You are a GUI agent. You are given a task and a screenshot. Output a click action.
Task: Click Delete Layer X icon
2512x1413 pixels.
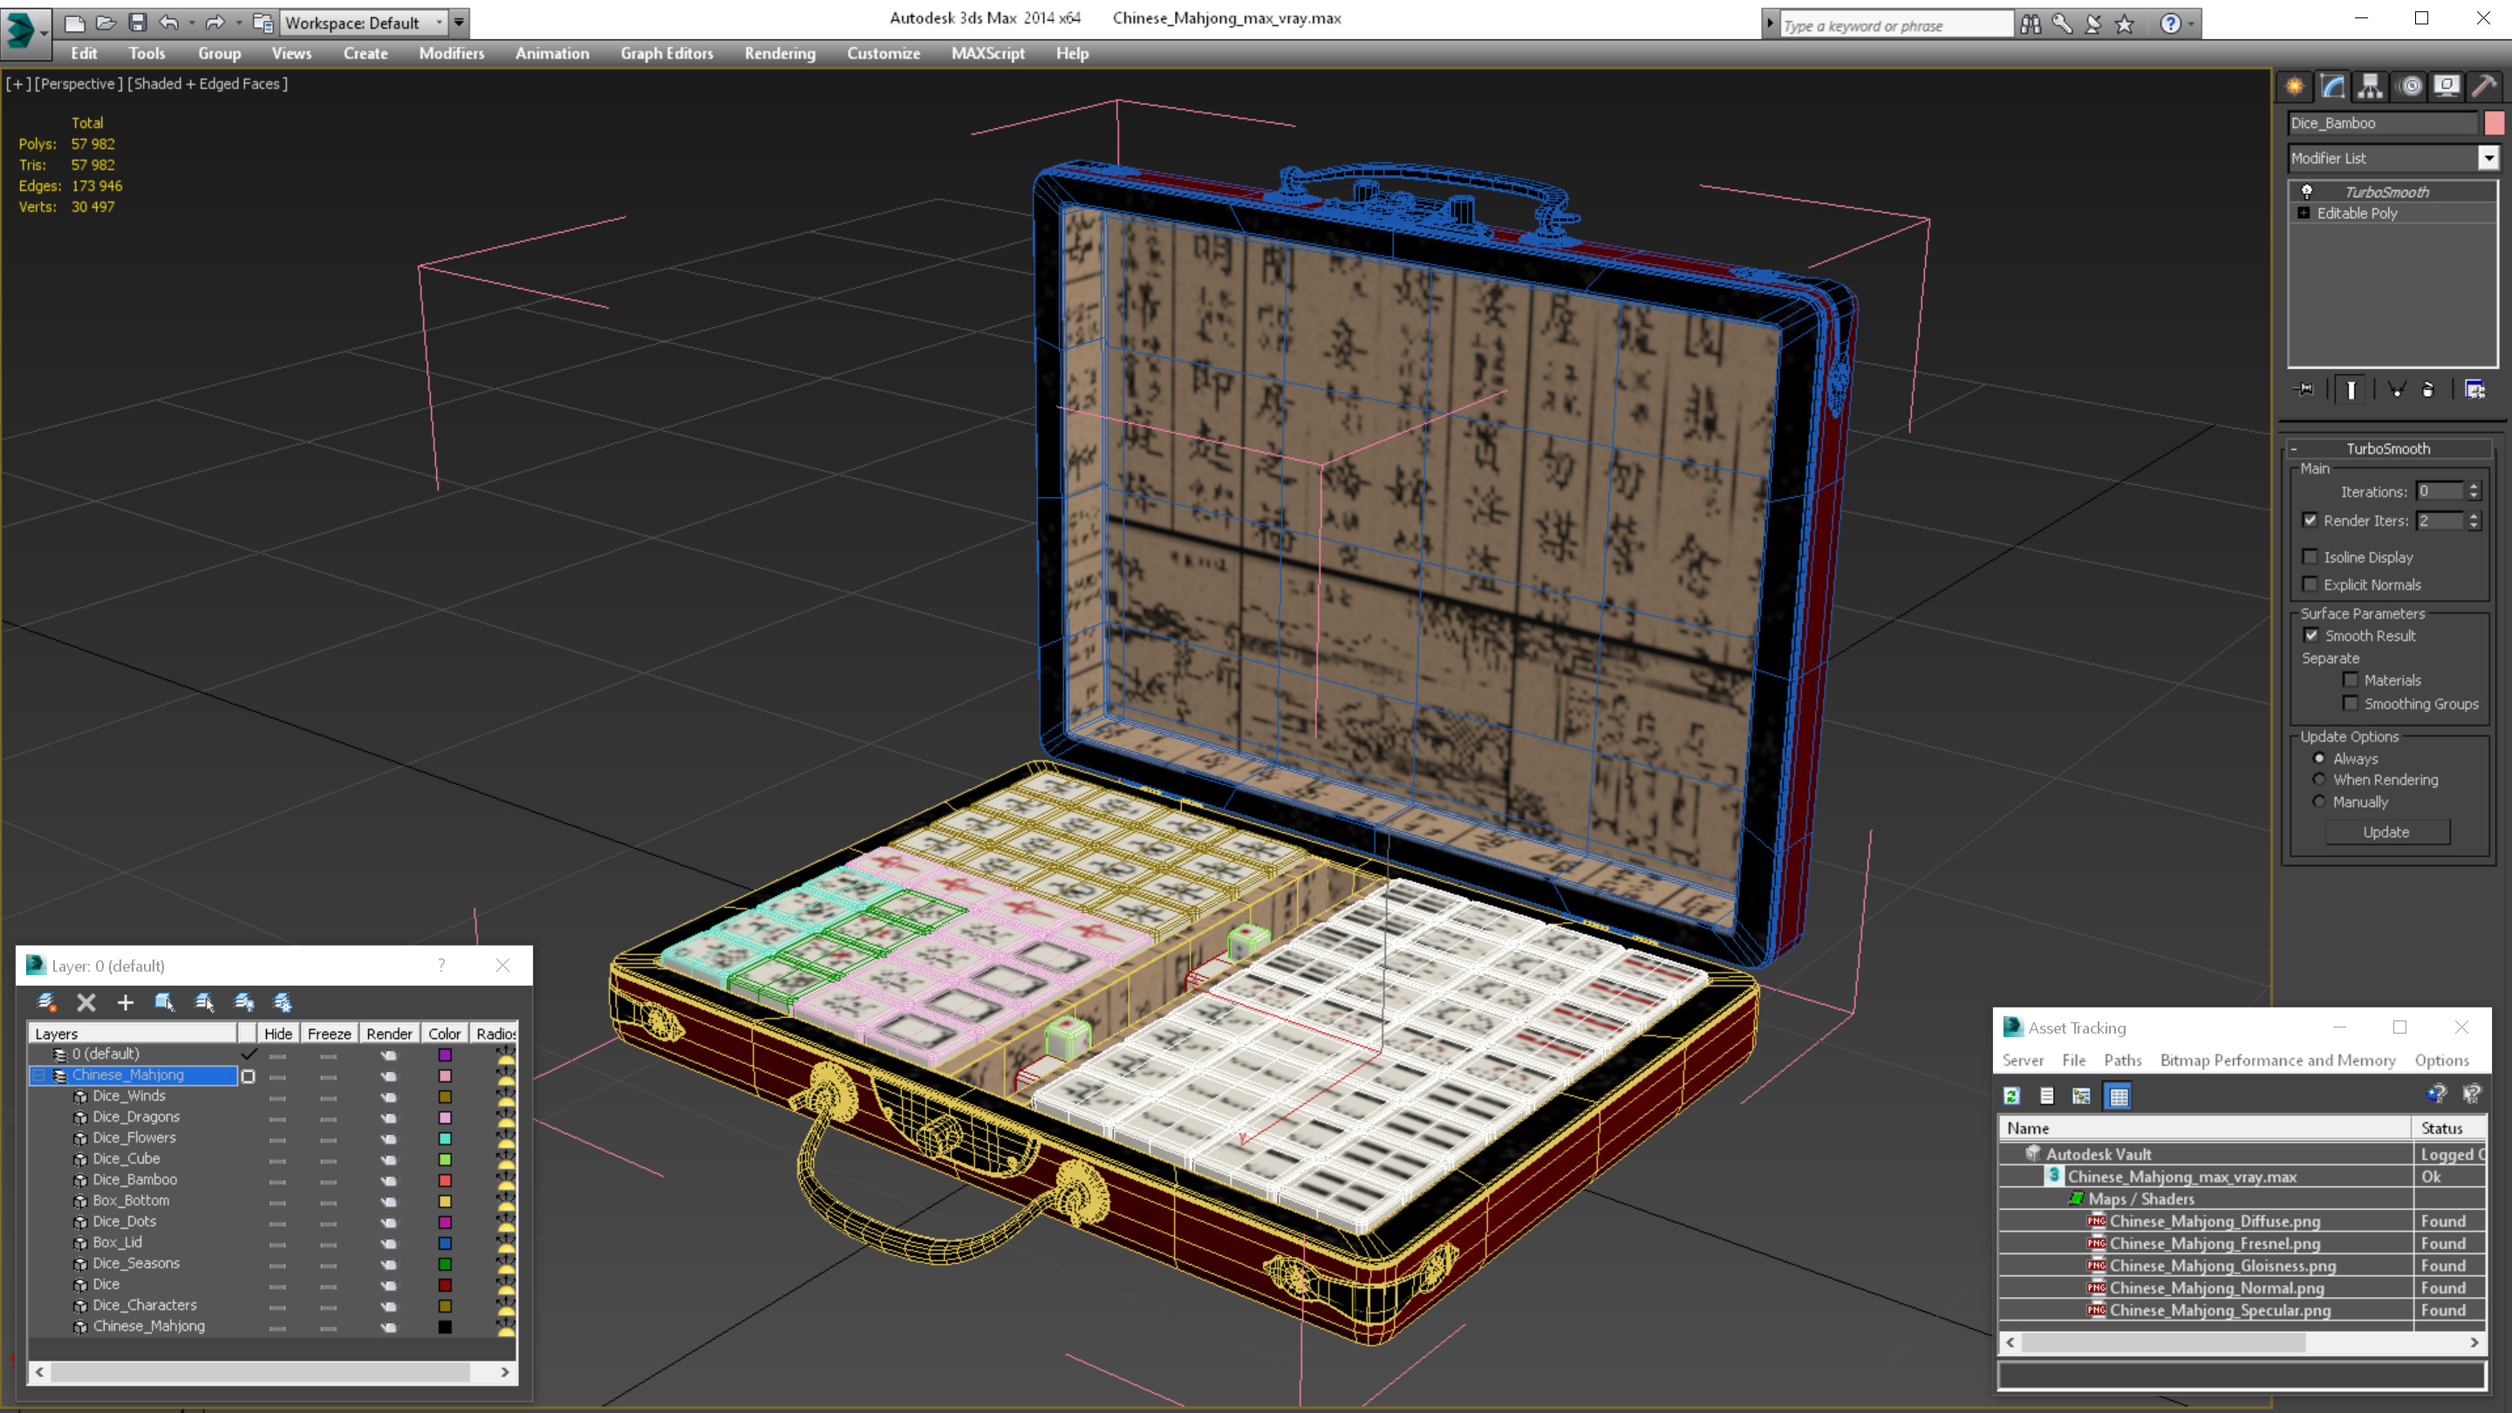coord(85,1002)
